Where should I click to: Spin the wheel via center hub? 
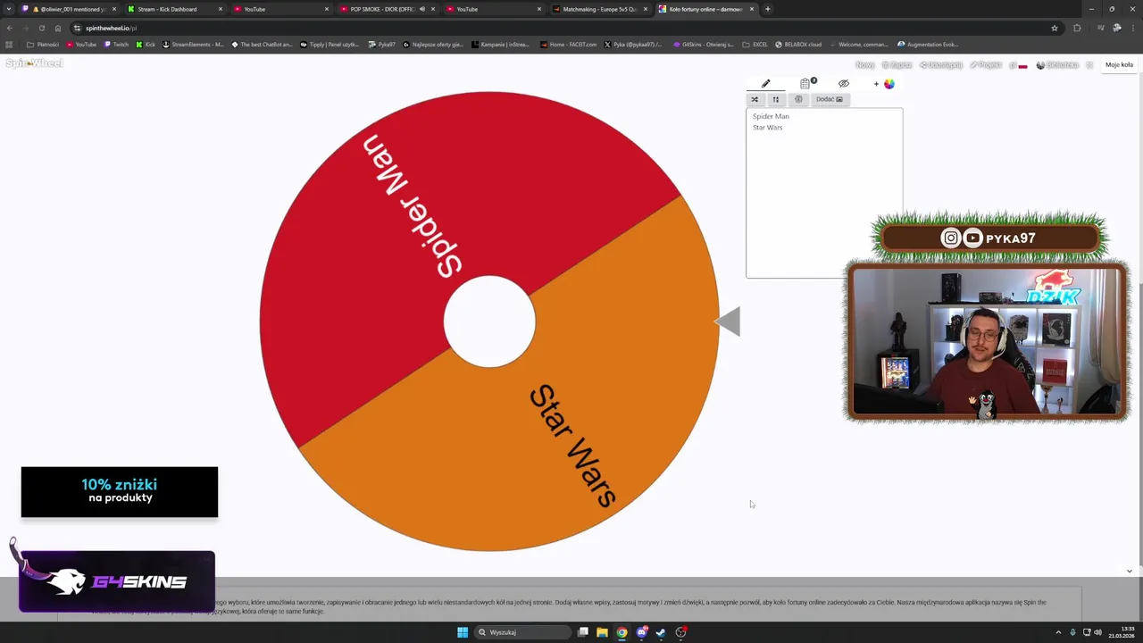click(489, 321)
